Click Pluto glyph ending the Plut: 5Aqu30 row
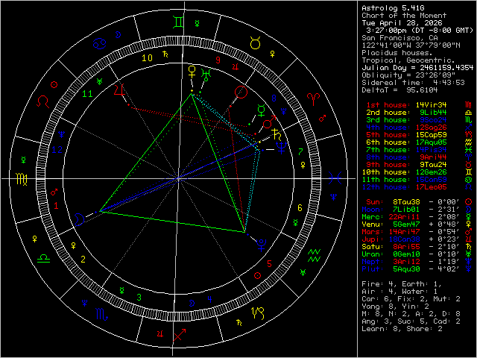 coord(469,269)
